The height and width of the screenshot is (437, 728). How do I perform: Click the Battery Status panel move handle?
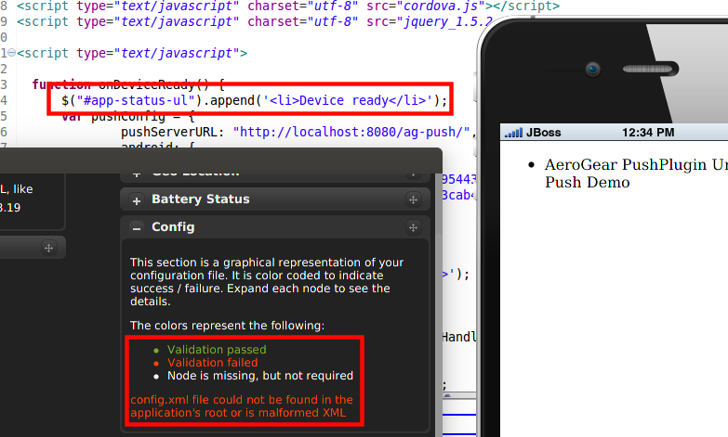[x=413, y=200]
